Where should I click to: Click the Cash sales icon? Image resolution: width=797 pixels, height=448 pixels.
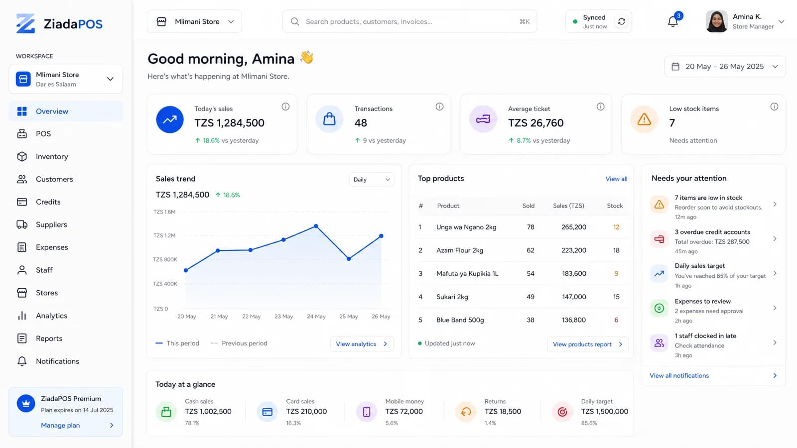166,412
